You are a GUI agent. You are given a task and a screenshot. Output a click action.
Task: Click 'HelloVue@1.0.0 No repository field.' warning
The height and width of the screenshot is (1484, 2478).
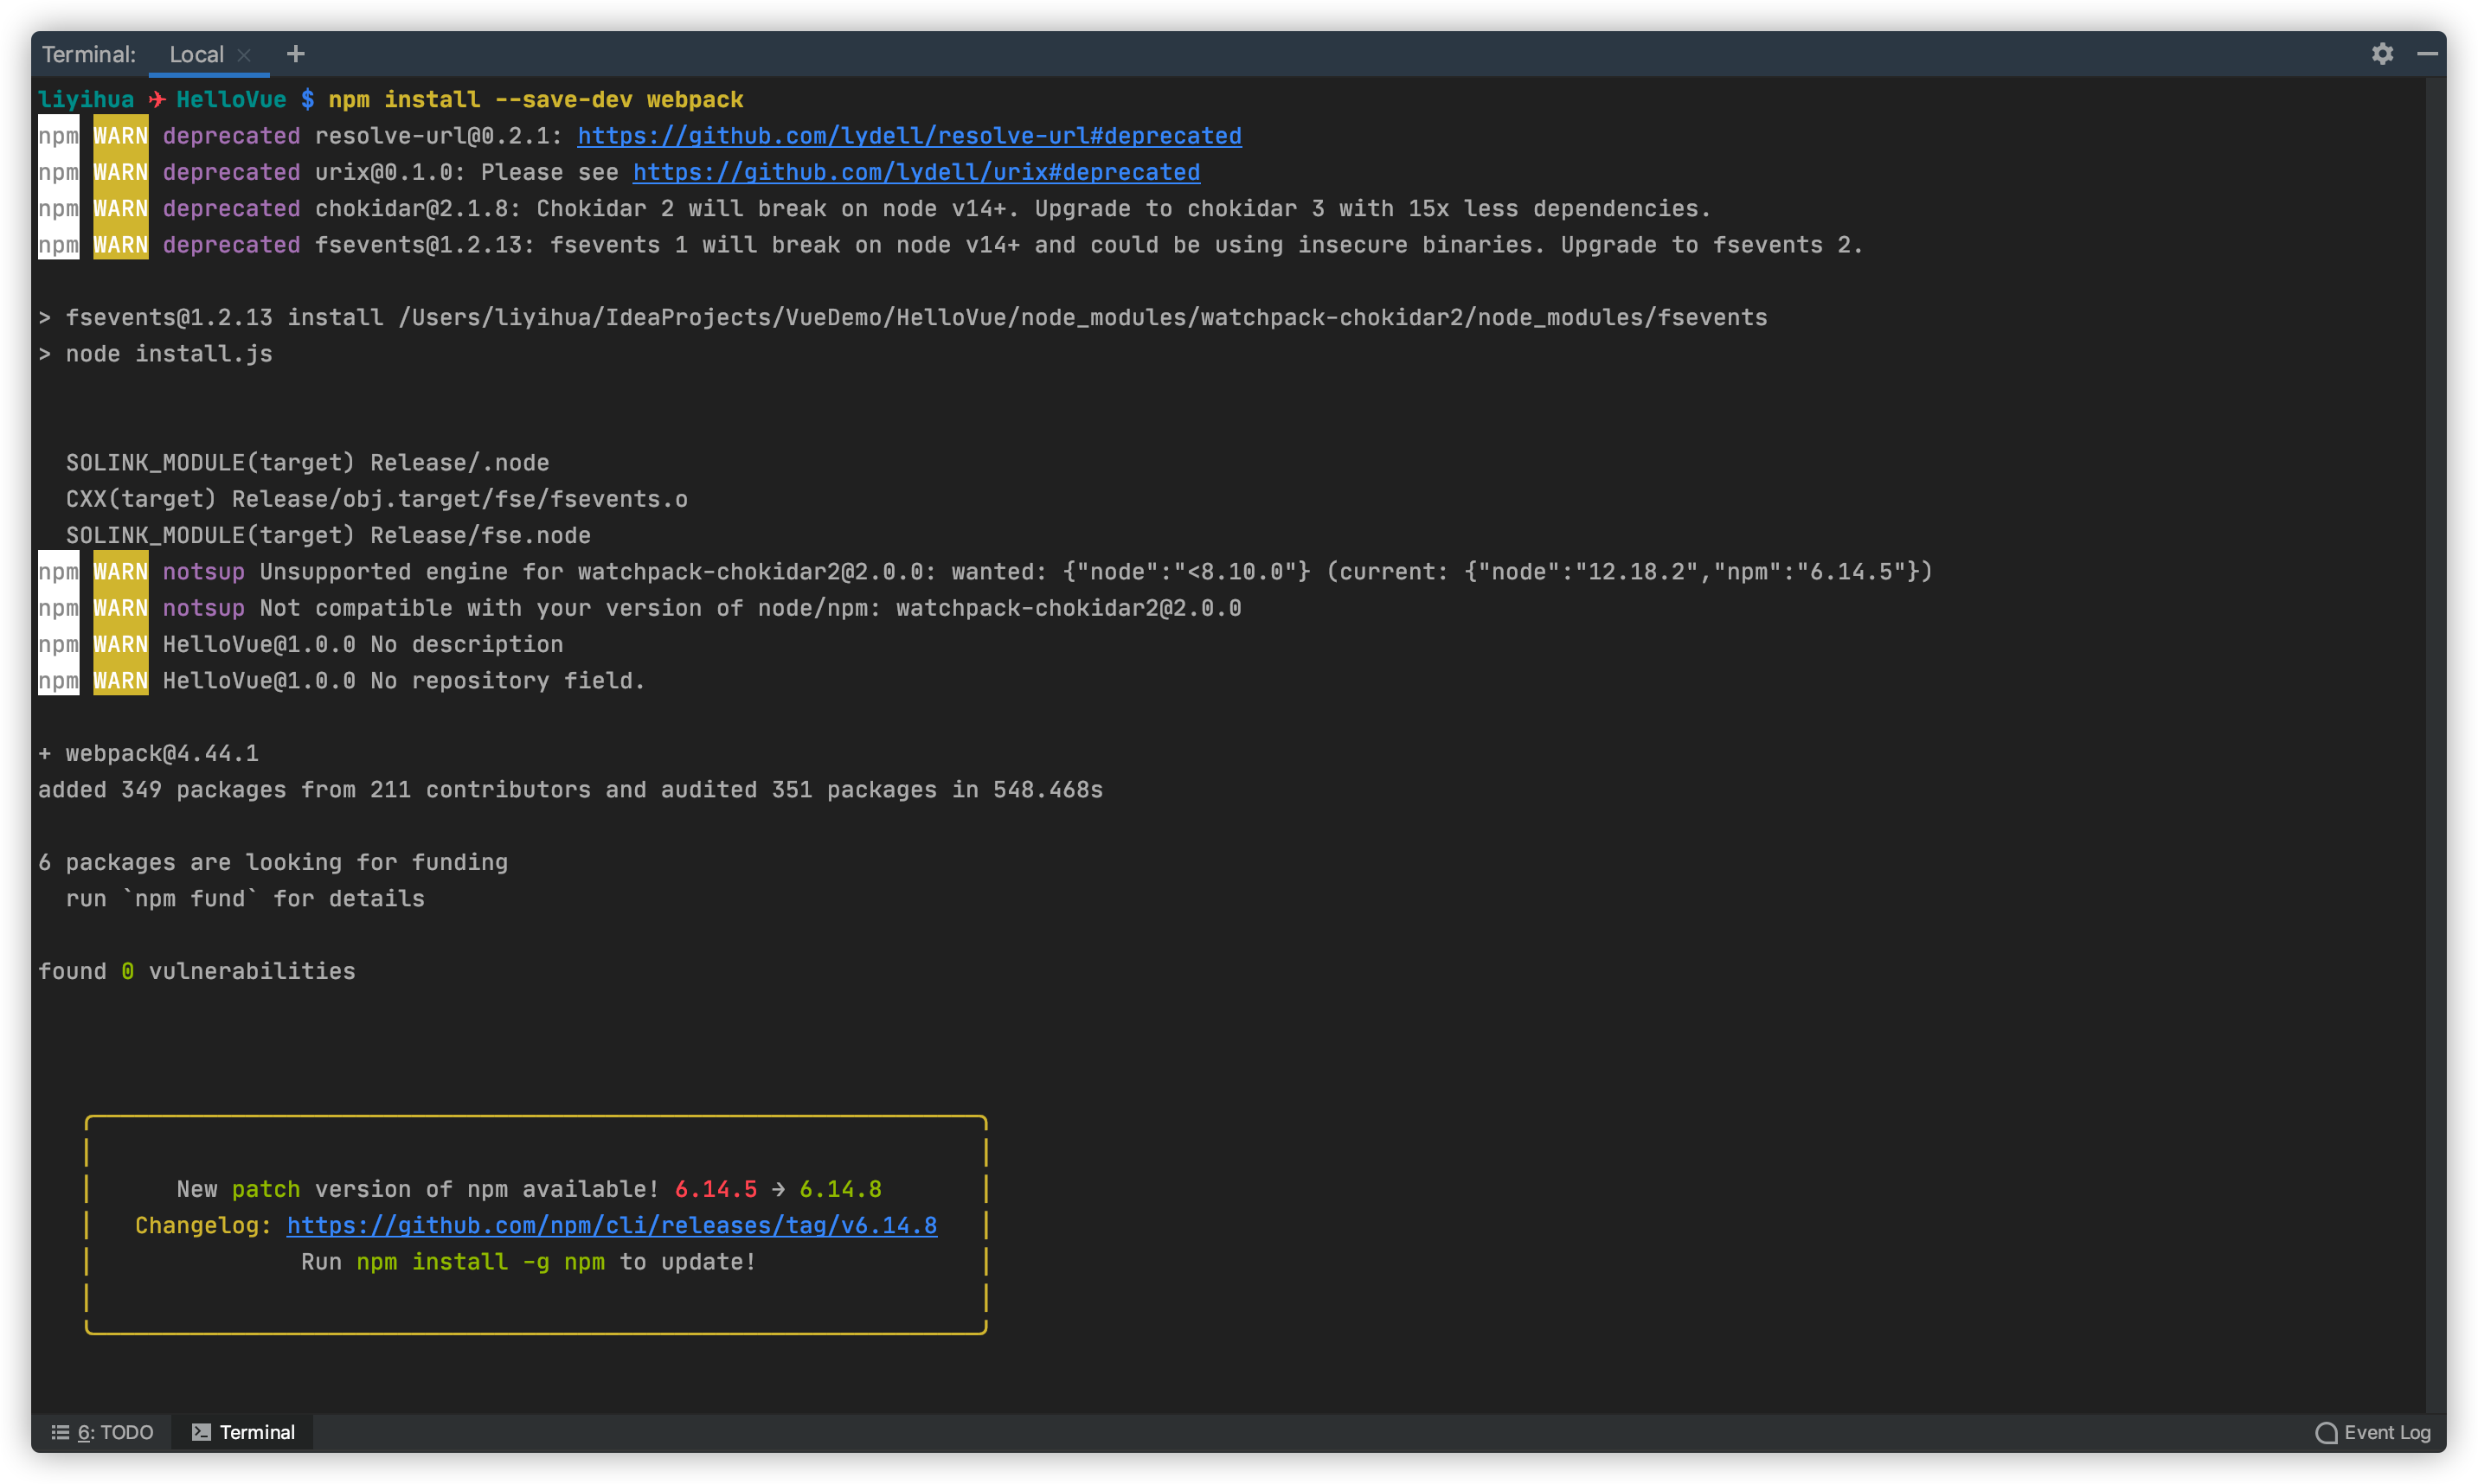(x=404, y=681)
